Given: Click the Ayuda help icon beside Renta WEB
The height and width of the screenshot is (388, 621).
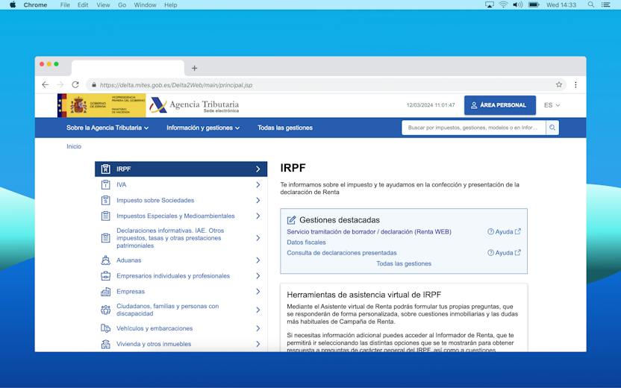Looking at the screenshot, I should pos(490,231).
